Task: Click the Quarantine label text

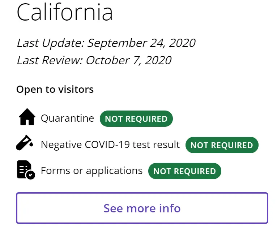Action: (x=67, y=118)
